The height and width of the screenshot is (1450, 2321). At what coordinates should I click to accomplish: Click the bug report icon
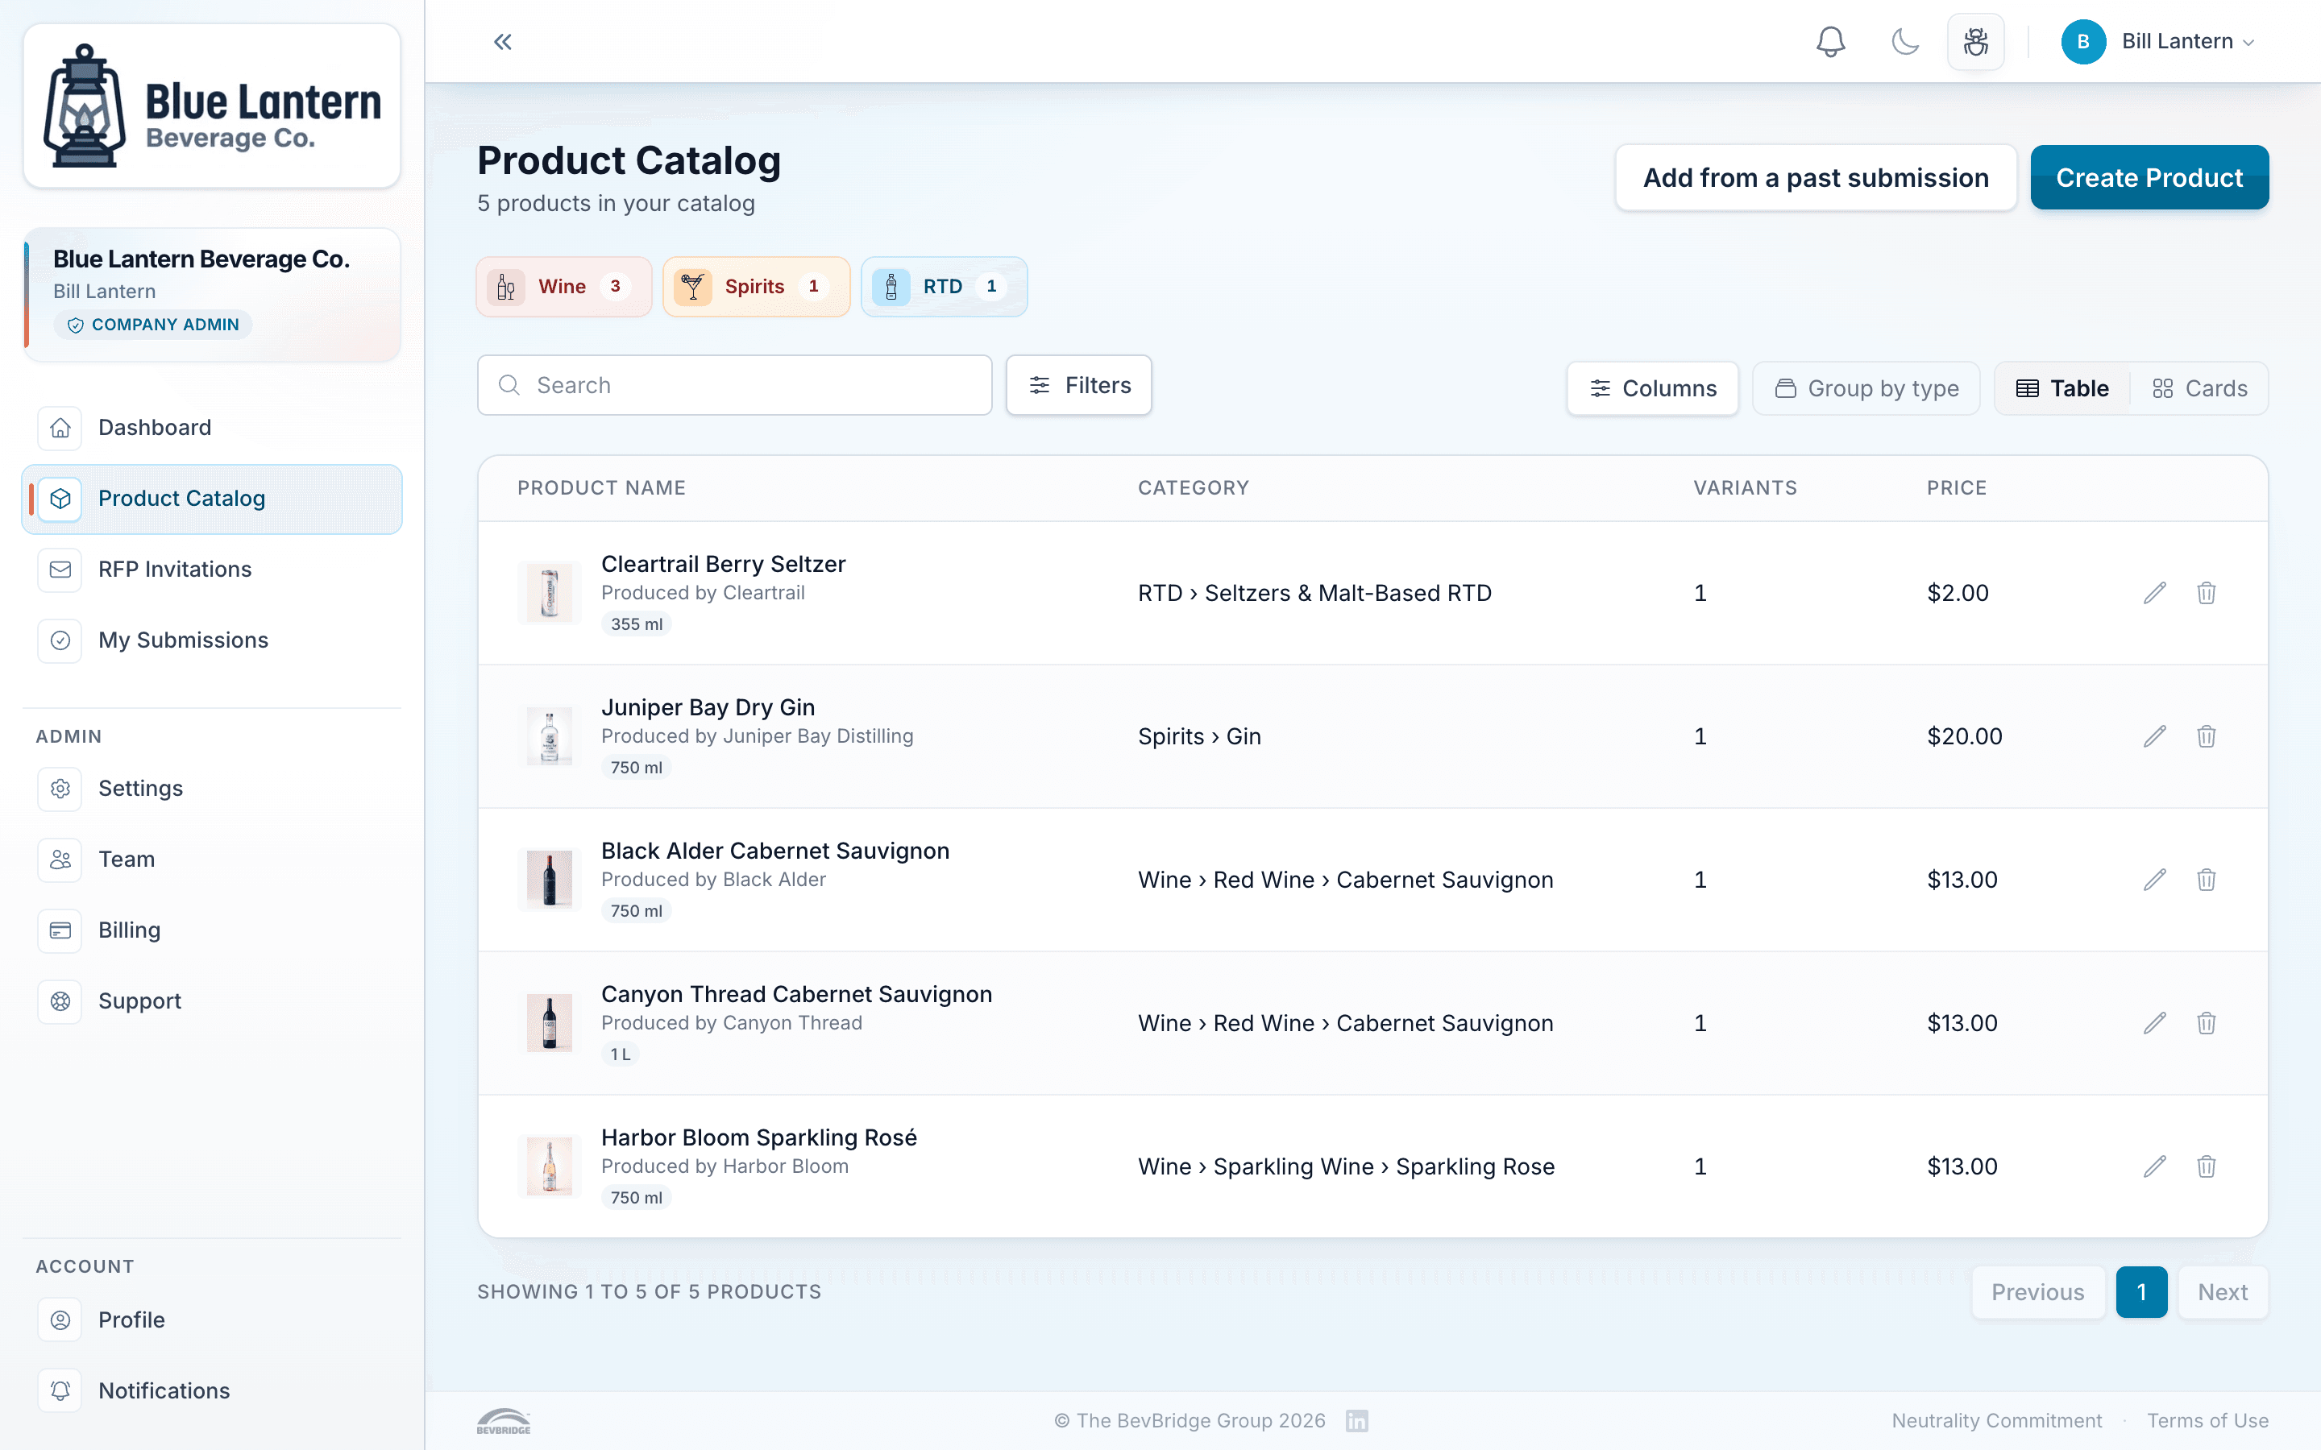coord(1976,41)
